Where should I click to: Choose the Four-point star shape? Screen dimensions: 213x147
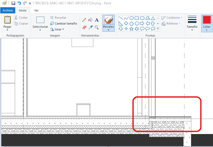click(x=126, y=29)
